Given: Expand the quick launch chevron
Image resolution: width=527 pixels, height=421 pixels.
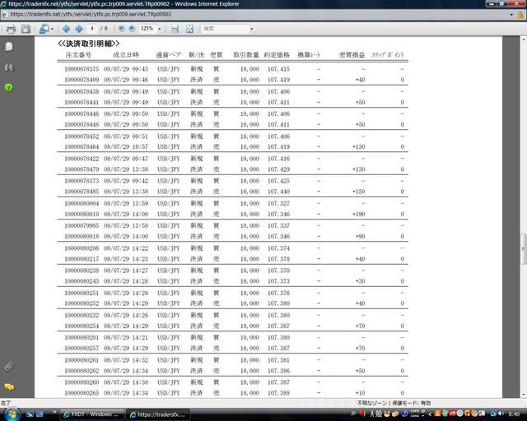Looking at the screenshot, I should click(x=54, y=412).
